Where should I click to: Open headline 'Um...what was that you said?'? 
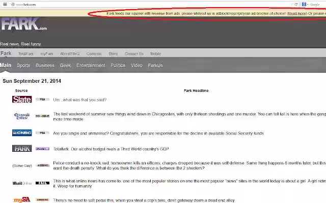[80, 99]
